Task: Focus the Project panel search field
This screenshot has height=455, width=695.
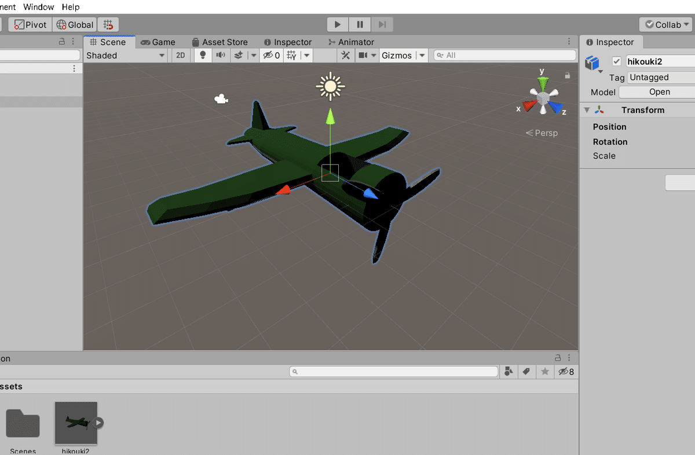Action: click(394, 372)
